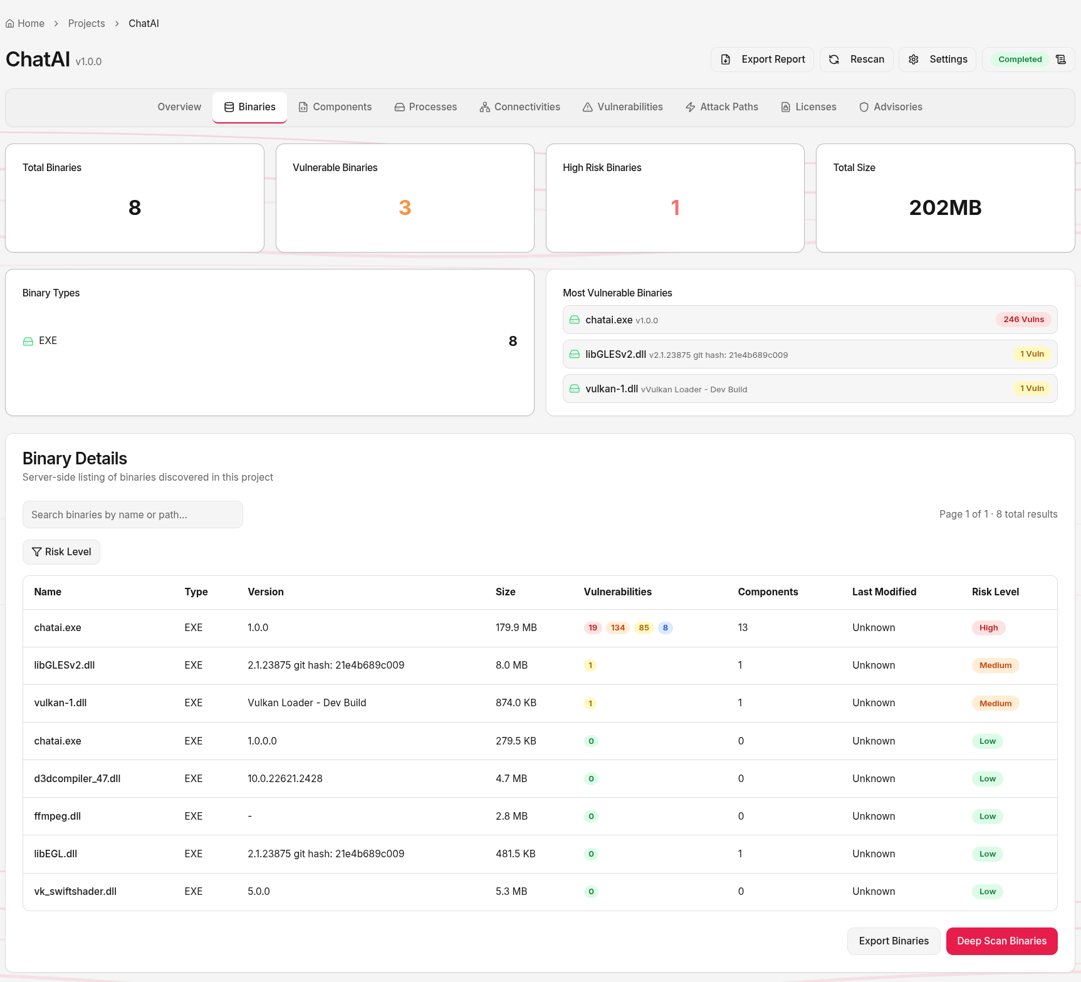
Task: Click the Risk Level column header
Action: click(x=995, y=592)
